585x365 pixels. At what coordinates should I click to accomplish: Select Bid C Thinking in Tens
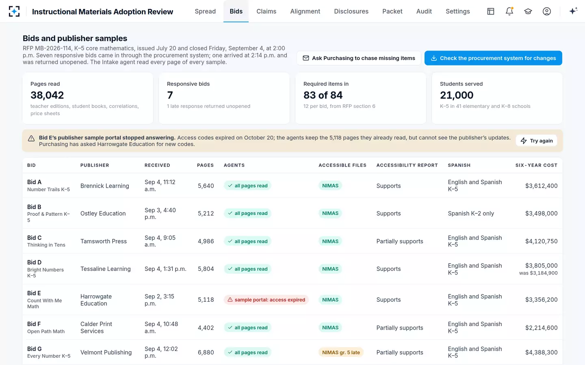point(292,241)
